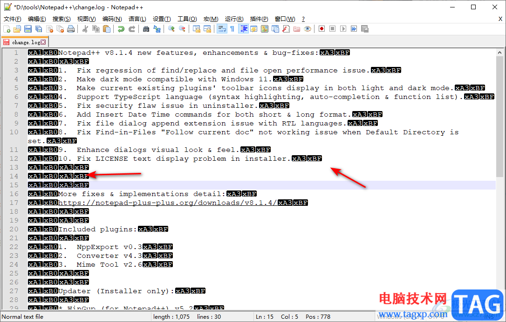
Task: Open the 窗口(W) menu
Action: (285, 19)
